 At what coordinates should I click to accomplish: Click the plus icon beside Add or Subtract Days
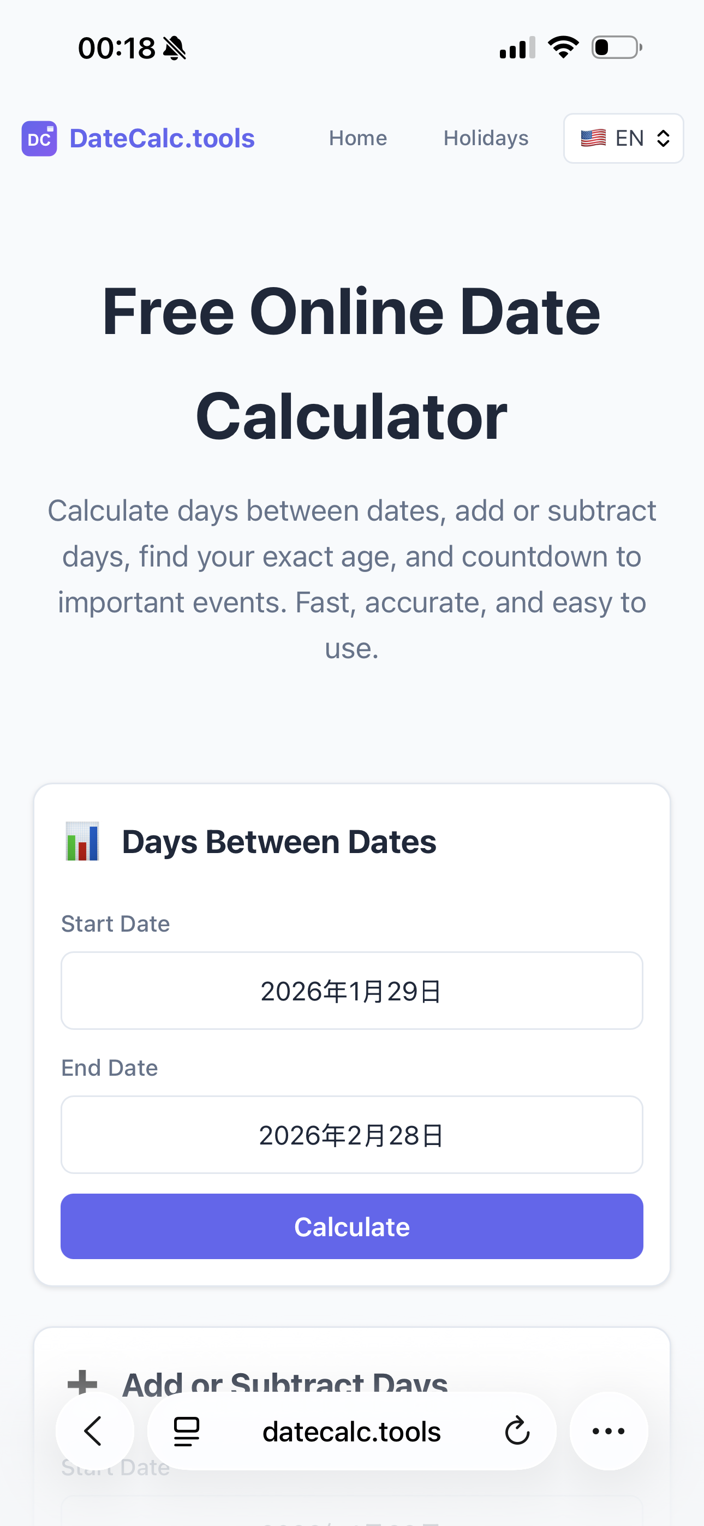83,1383
